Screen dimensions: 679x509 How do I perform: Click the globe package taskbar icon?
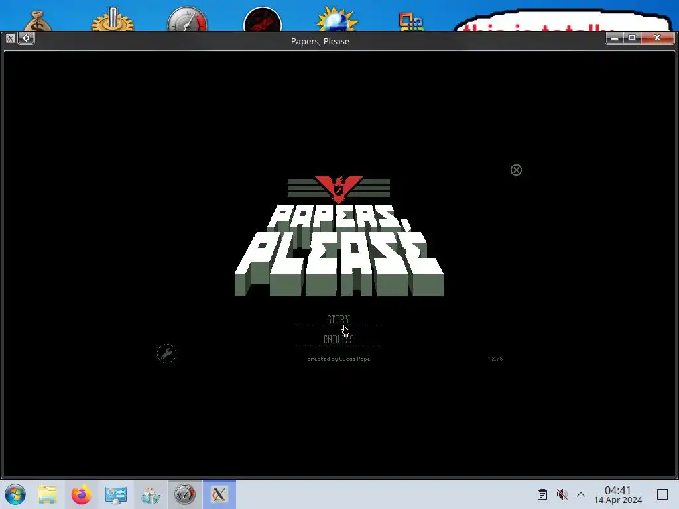pos(151,494)
